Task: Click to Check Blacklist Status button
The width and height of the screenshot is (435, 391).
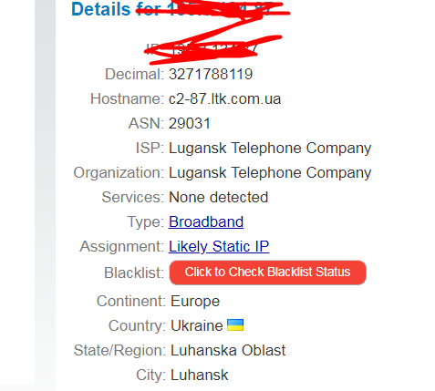Action: point(268,273)
